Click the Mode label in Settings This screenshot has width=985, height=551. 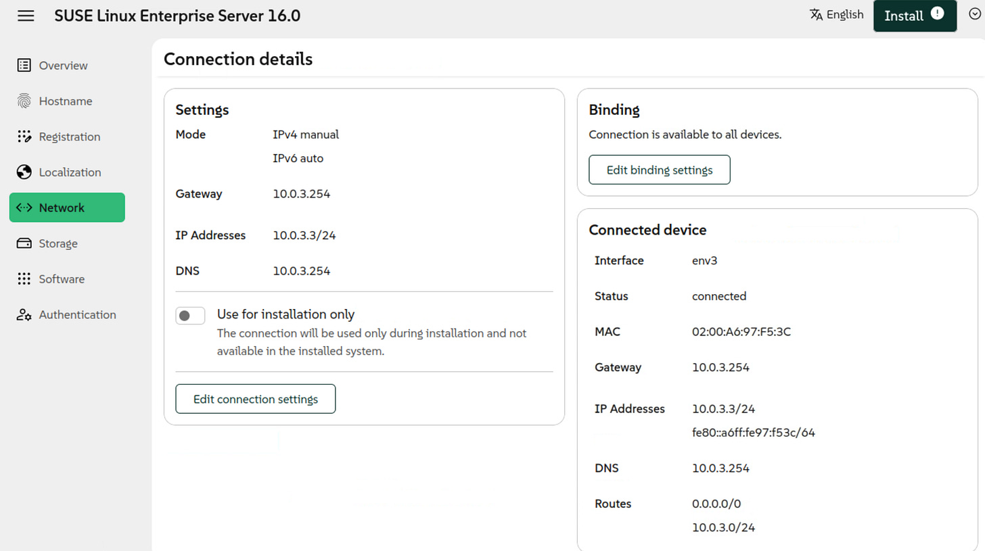190,135
